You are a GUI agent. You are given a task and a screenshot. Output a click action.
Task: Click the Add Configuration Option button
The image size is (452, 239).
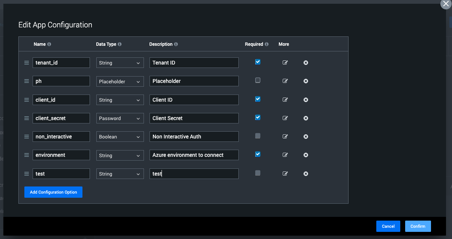[53, 192]
